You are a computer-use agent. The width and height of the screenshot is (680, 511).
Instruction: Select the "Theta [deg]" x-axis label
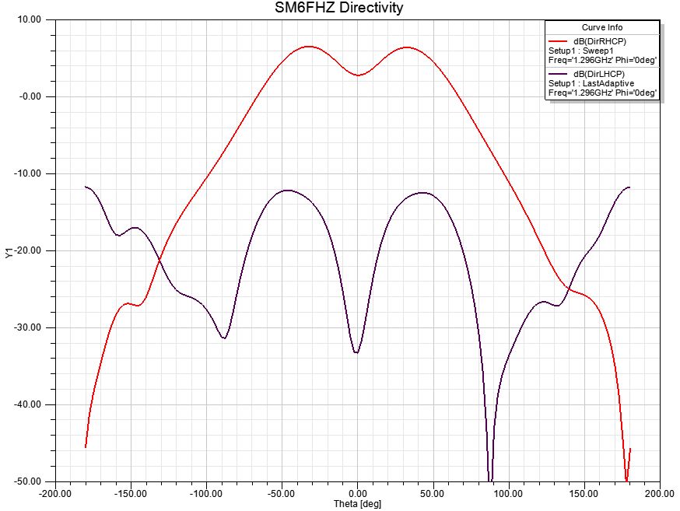[357, 504]
